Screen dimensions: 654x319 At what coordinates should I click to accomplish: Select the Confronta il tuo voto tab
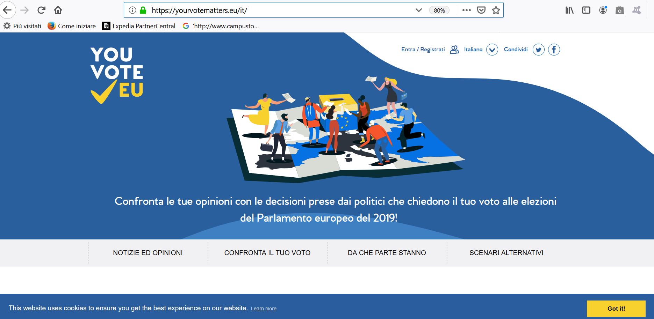coord(267,253)
